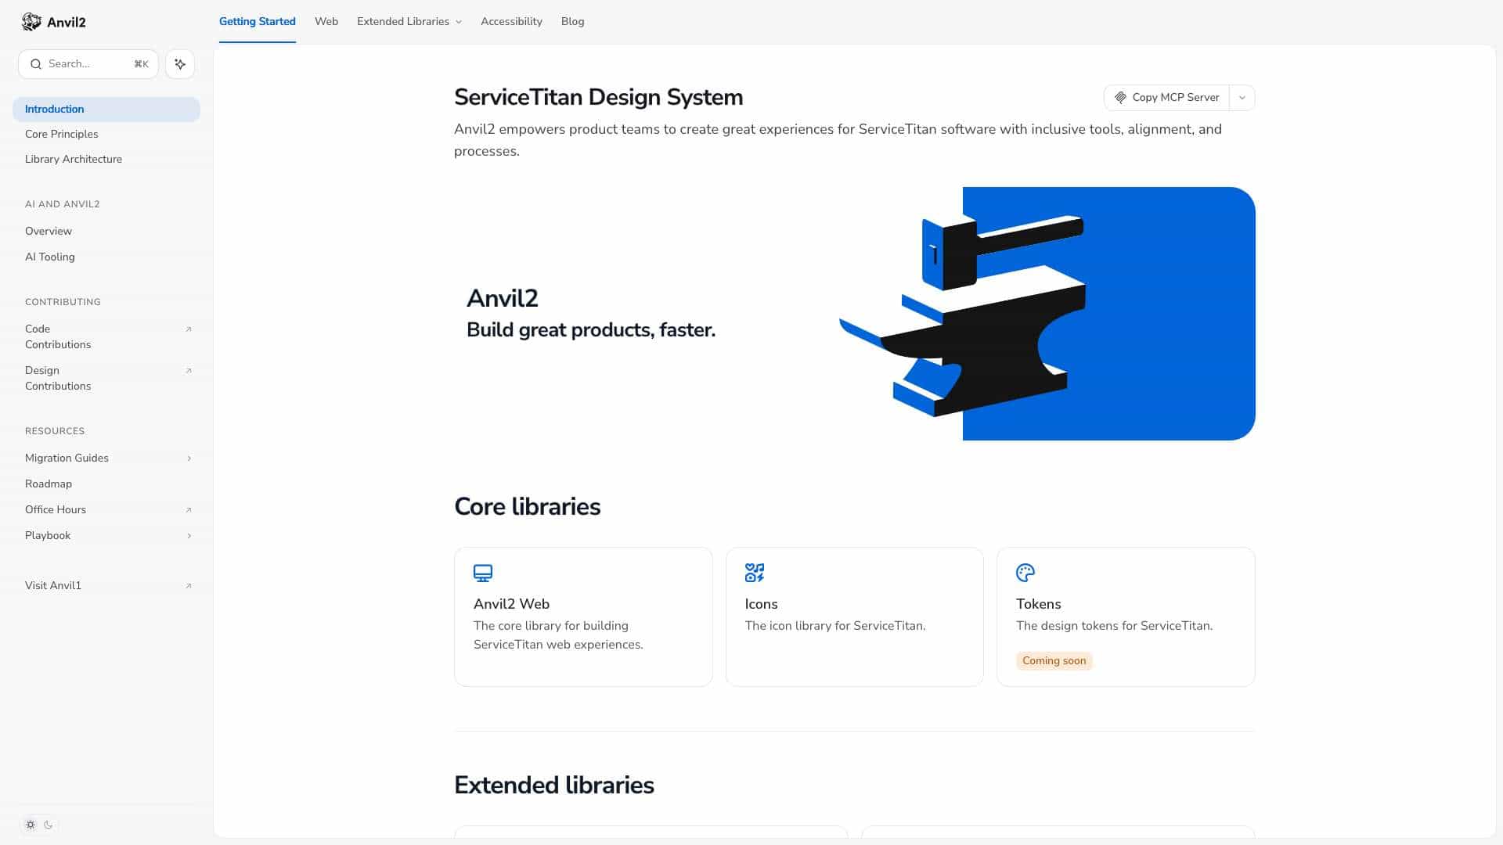
Task: Switch to dark theme moon icon
Action: 49,825
